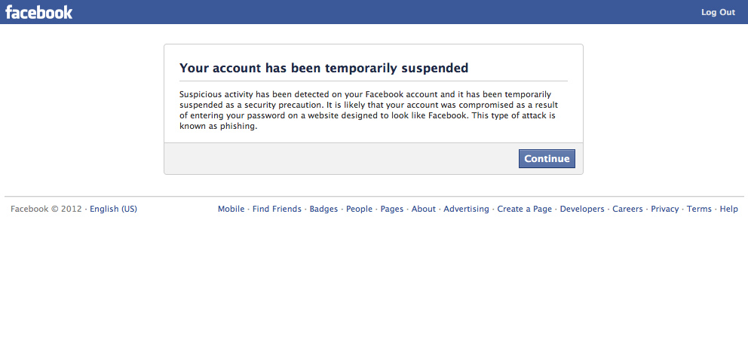The height and width of the screenshot is (364, 748).
Task: Open the Advertising footer link
Action: point(466,210)
